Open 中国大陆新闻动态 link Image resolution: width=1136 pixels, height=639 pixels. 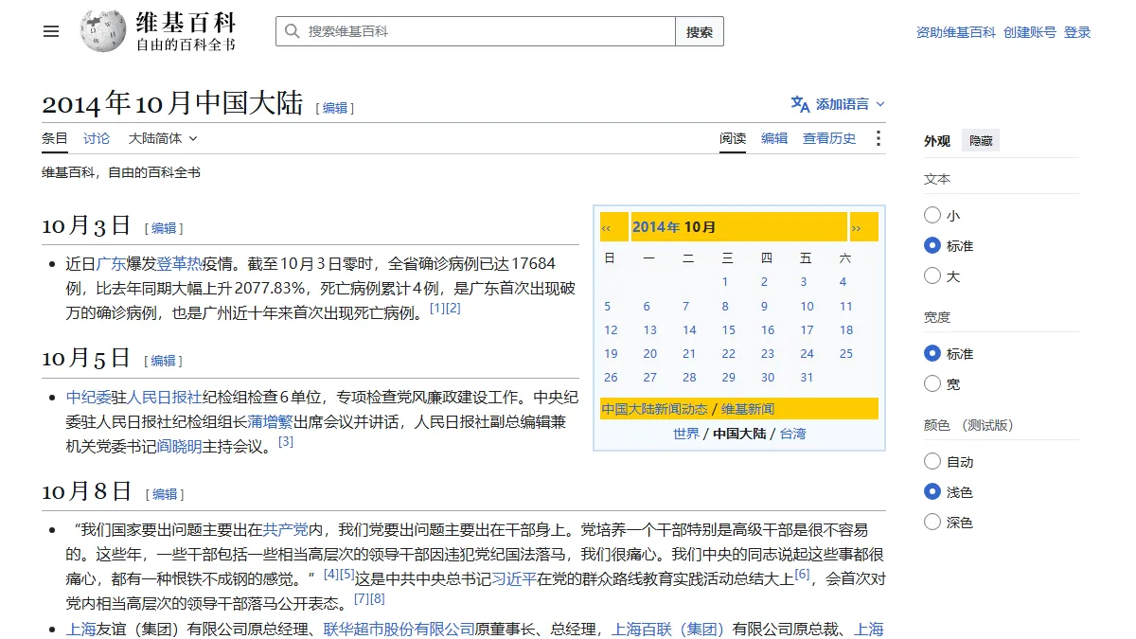(x=654, y=409)
